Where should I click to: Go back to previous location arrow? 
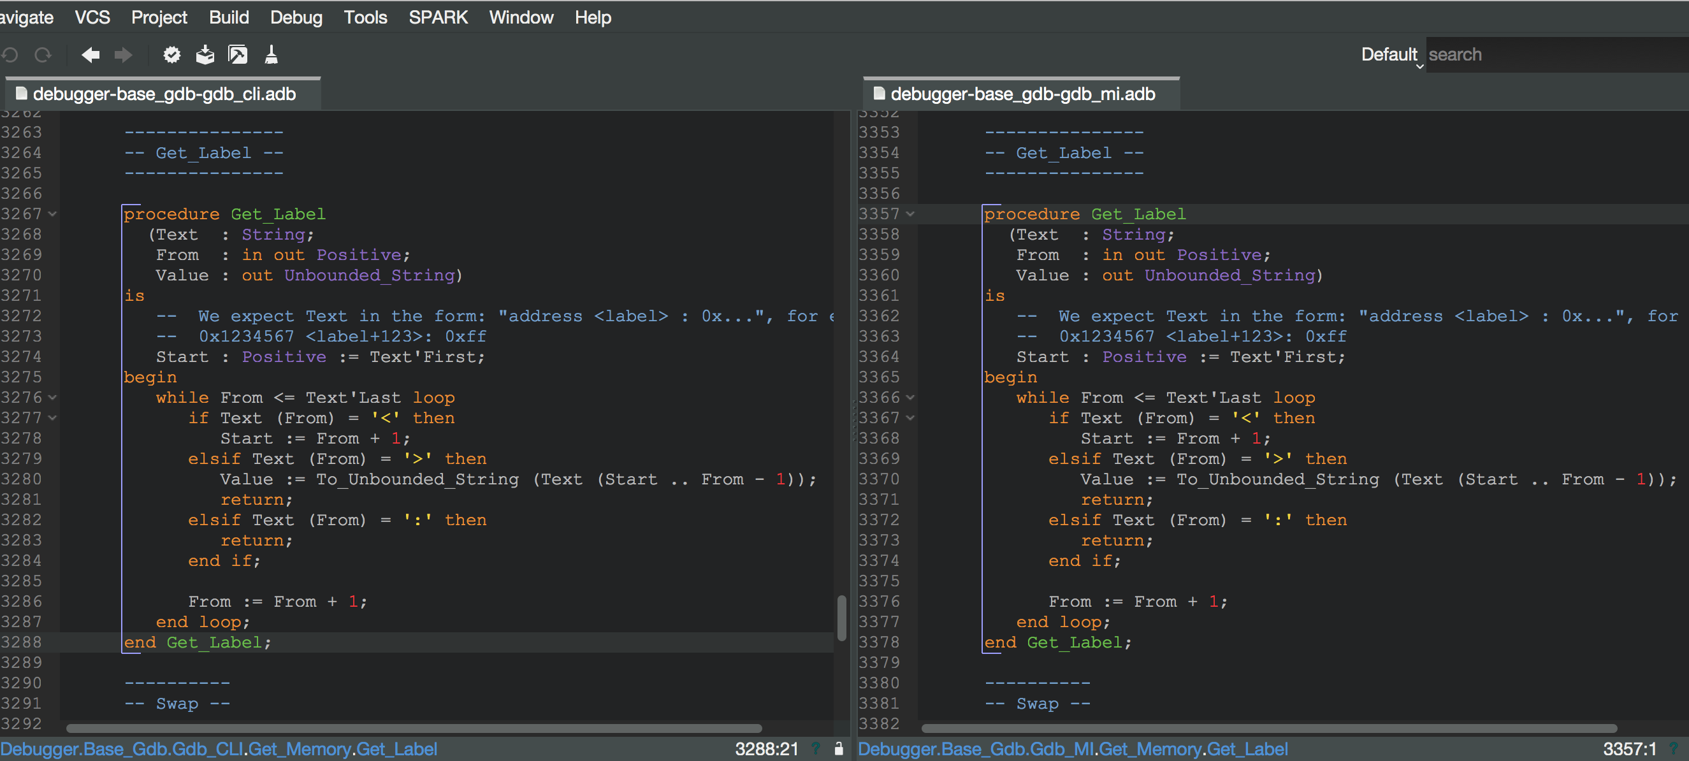91,55
